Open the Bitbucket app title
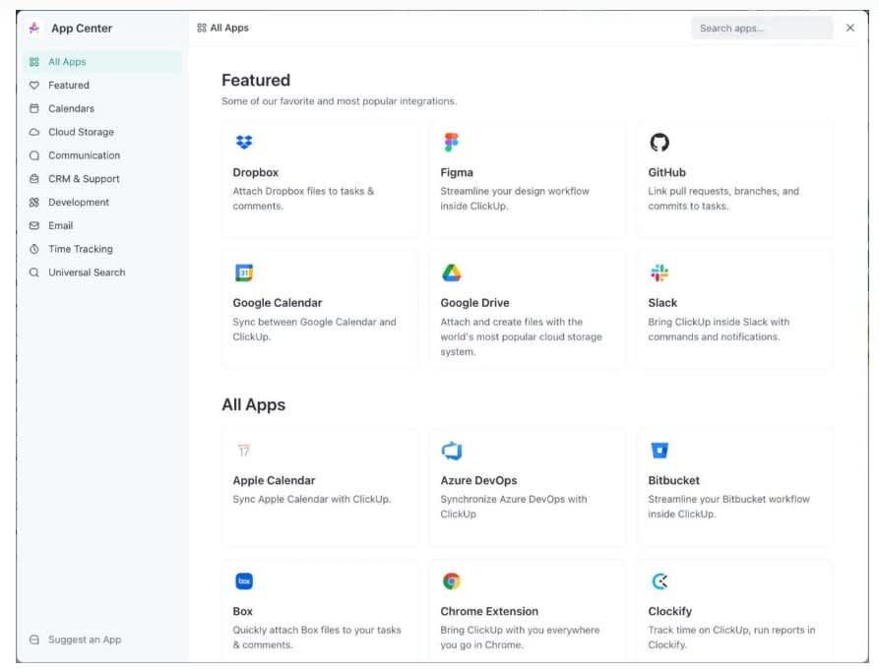 click(x=674, y=481)
